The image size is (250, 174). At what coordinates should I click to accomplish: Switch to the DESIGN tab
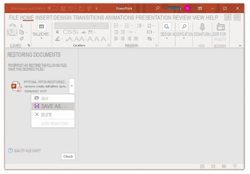62,18
